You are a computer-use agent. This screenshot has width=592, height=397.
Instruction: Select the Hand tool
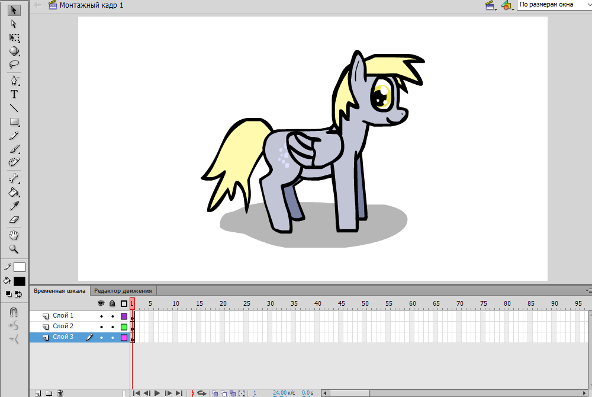14,236
